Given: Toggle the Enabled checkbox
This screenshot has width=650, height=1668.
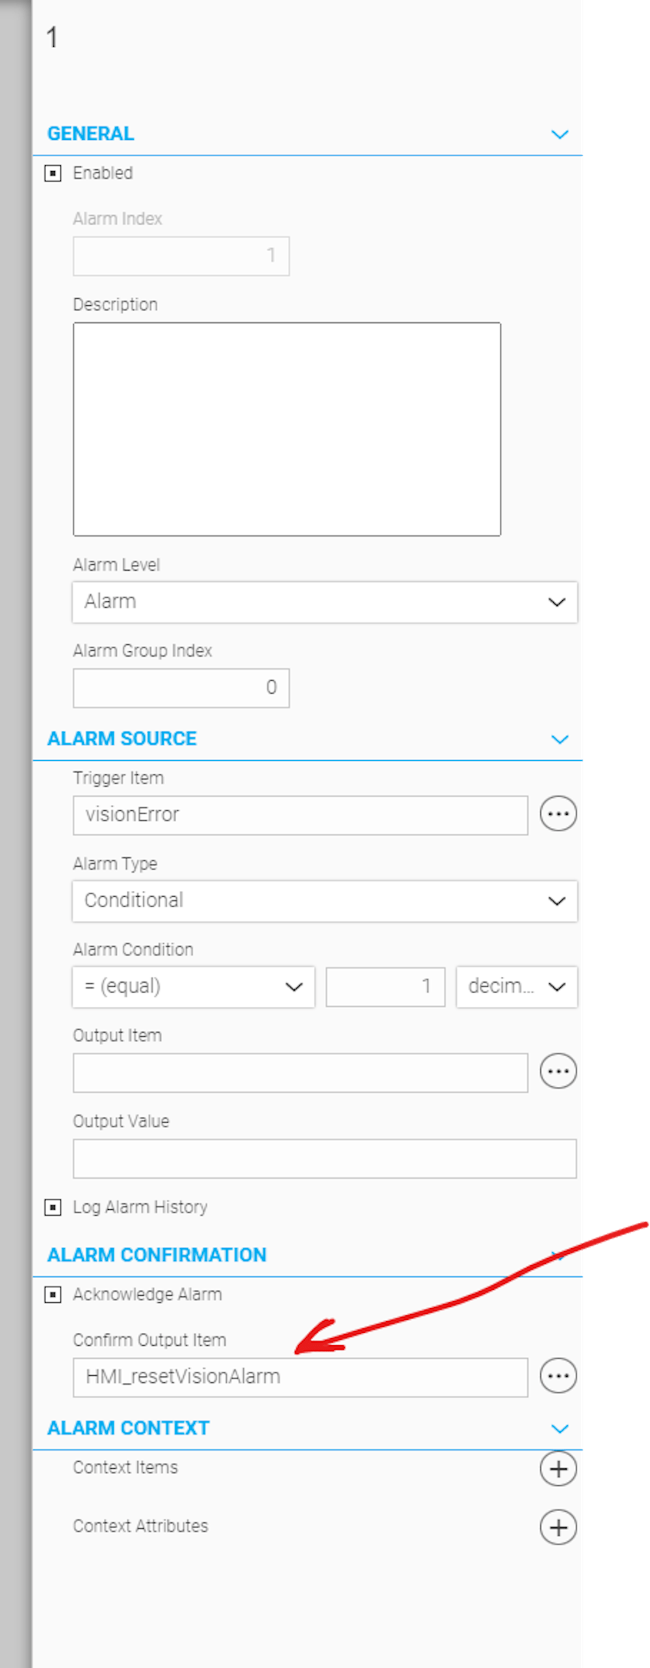Looking at the screenshot, I should point(54,172).
